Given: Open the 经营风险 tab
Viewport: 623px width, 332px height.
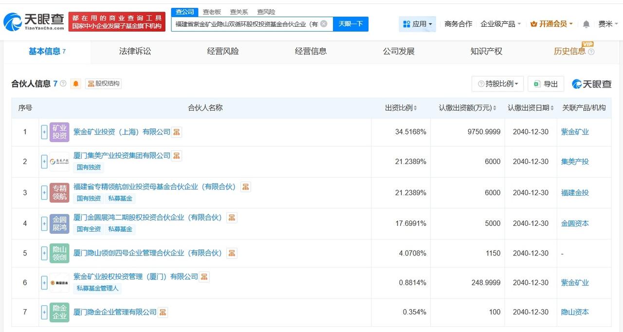Looking at the screenshot, I should (223, 51).
